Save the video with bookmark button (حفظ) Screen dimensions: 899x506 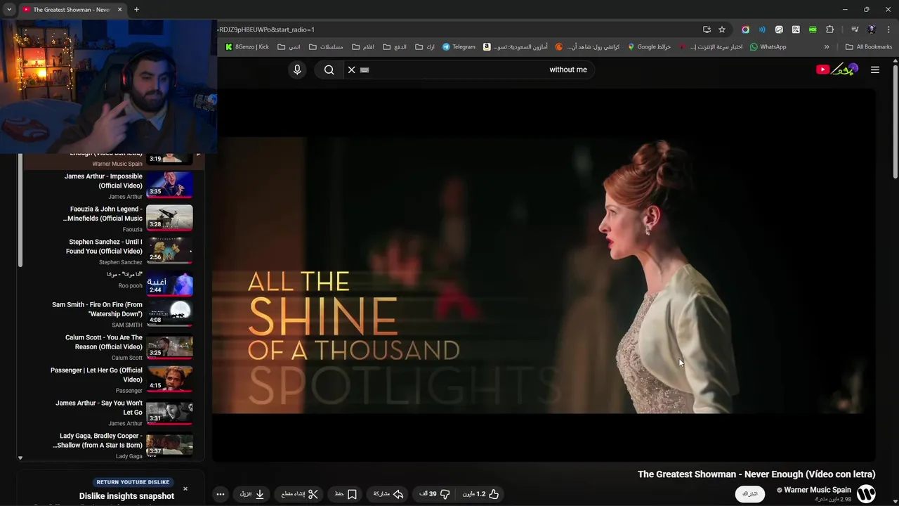click(346, 494)
